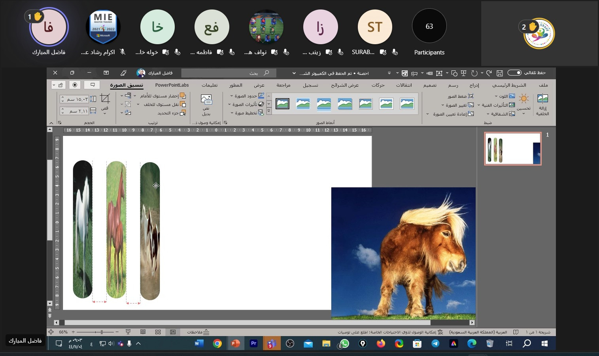Click the zoom-in plus button in the status bar
The image size is (599, 356).
(73, 332)
